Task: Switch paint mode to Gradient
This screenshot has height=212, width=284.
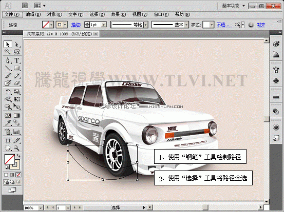Action: coord(12,175)
